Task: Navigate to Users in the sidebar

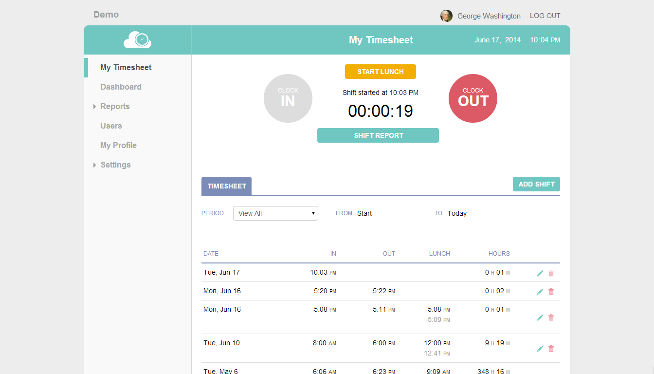Action: (x=111, y=126)
